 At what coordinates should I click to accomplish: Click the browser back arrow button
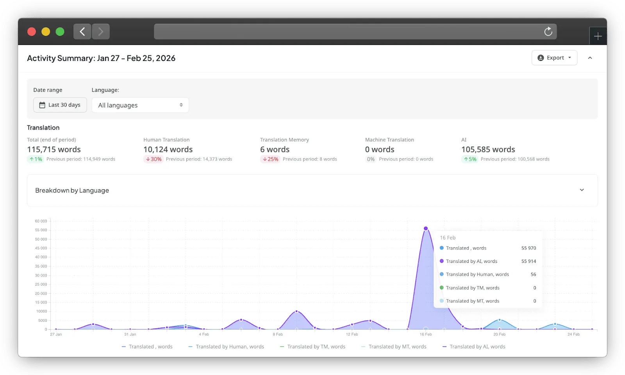(82, 32)
